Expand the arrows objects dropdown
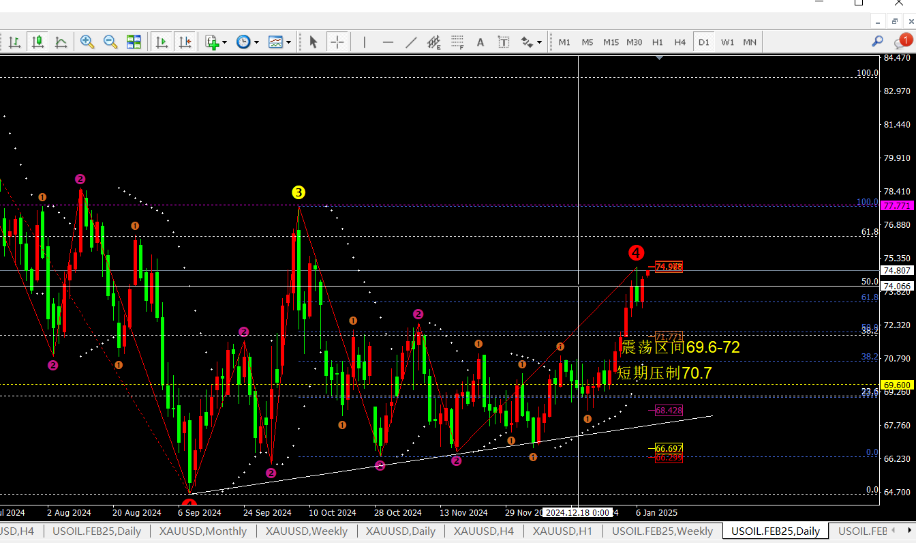Image resolution: width=916 pixels, height=543 pixels. pyautogui.click(x=539, y=42)
